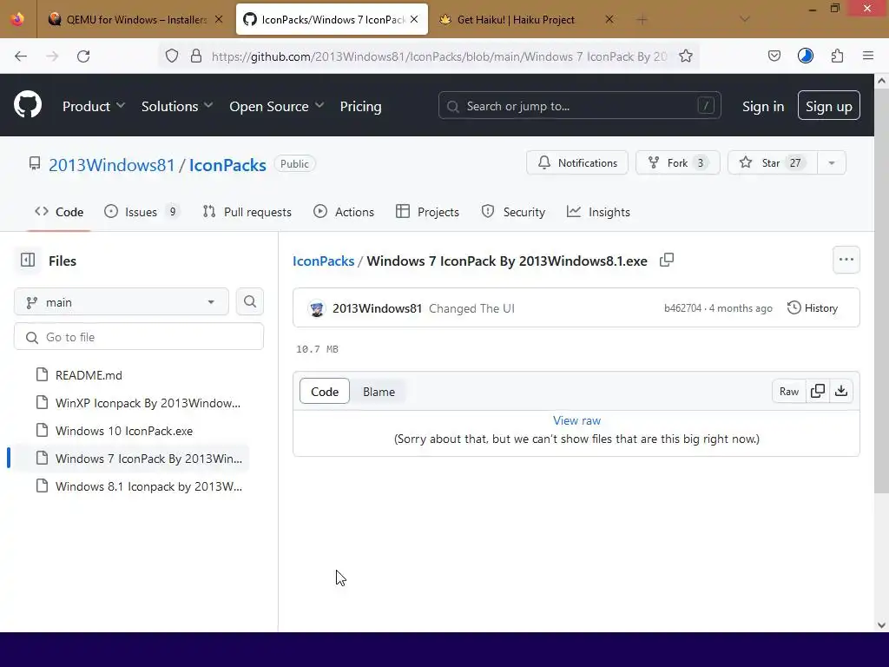Close the IconPacks GitHub tab
889x667 pixels.
414,19
